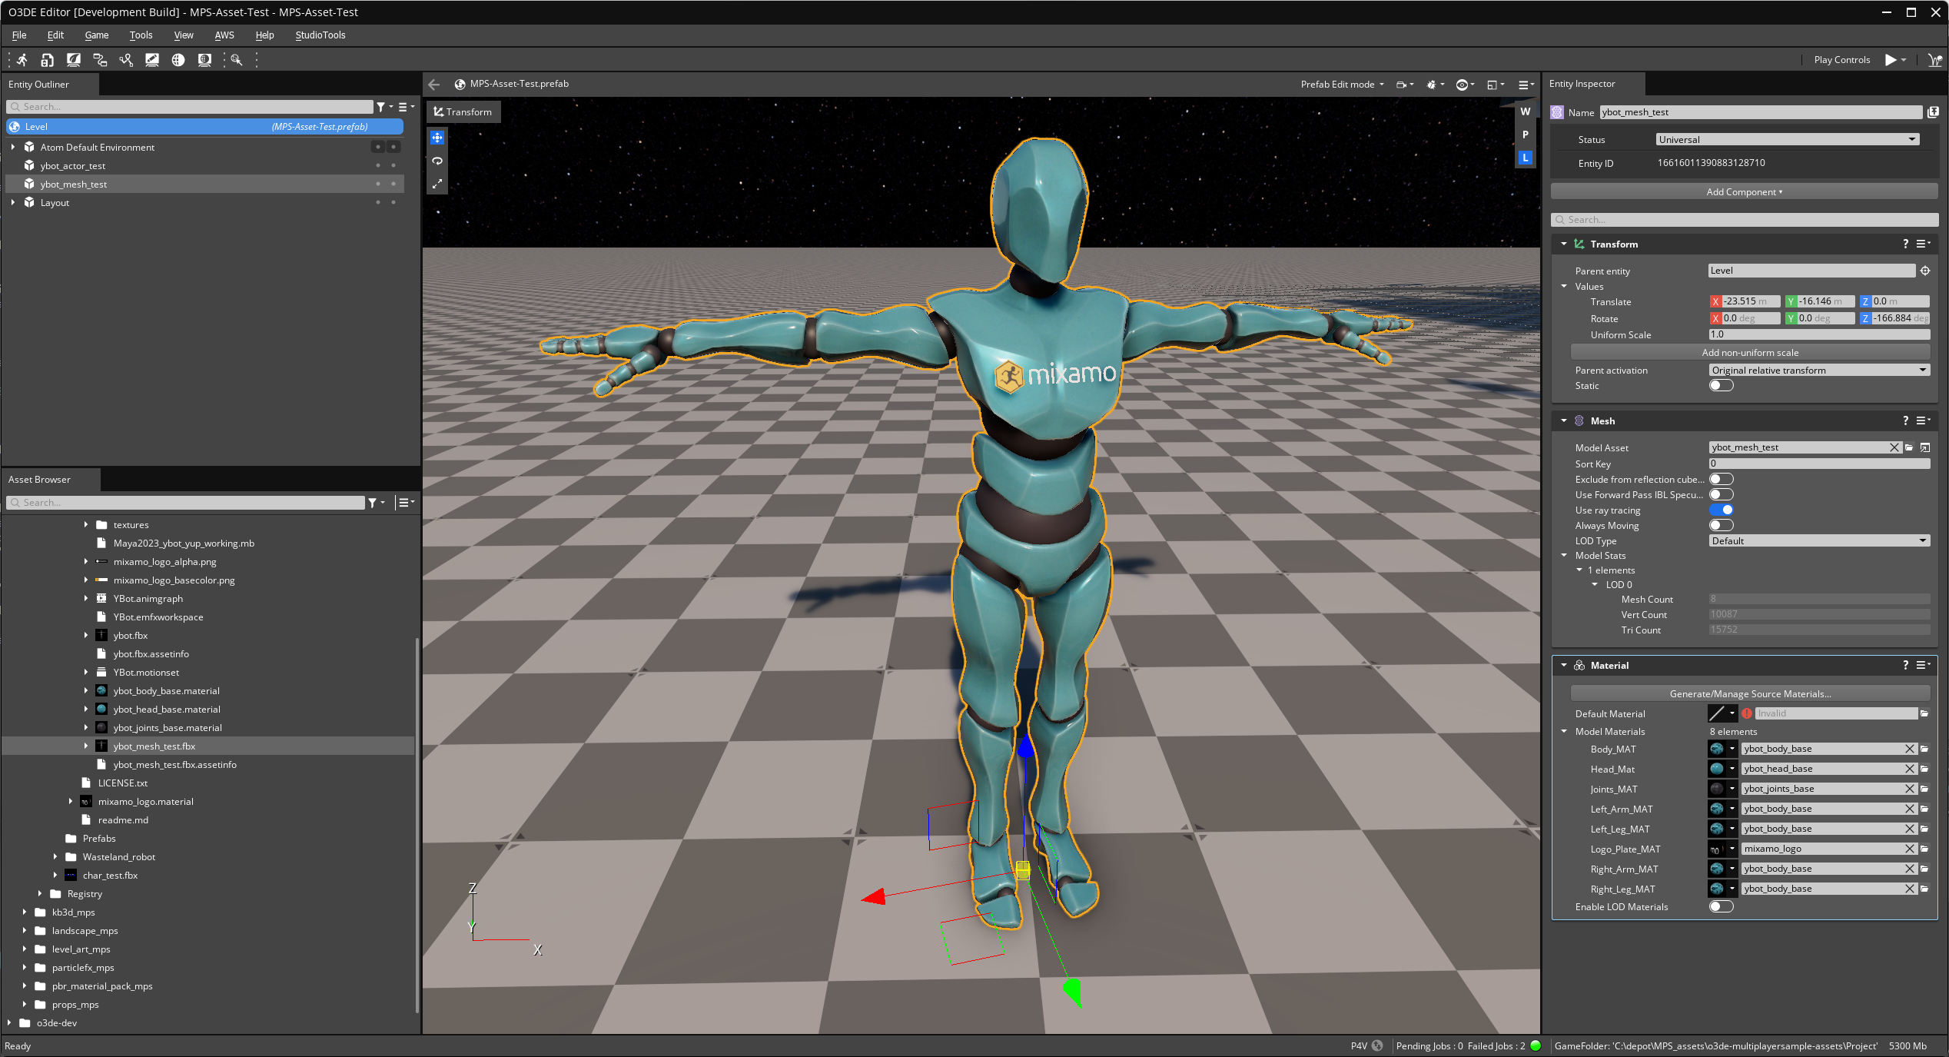Switch reference space to Local (L)

coord(1526,158)
